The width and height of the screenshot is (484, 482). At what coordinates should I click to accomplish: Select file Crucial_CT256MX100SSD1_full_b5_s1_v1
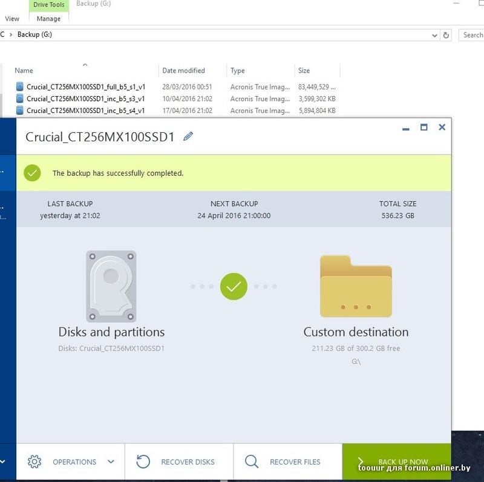(x=86, y=87)
